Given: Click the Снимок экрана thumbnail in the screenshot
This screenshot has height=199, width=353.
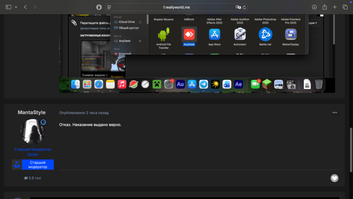Looking at the screenshot, I should point(103,56).
